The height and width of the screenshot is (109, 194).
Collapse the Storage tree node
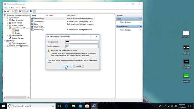[5, 41]
